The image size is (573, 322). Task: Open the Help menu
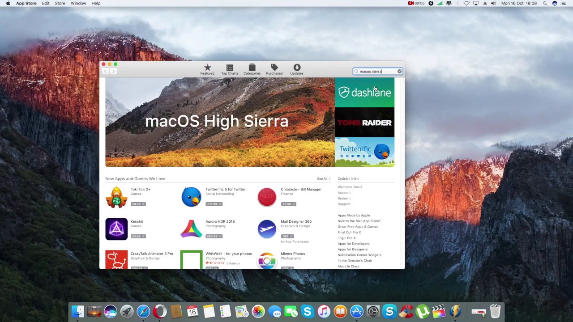(x=96, y=3)
